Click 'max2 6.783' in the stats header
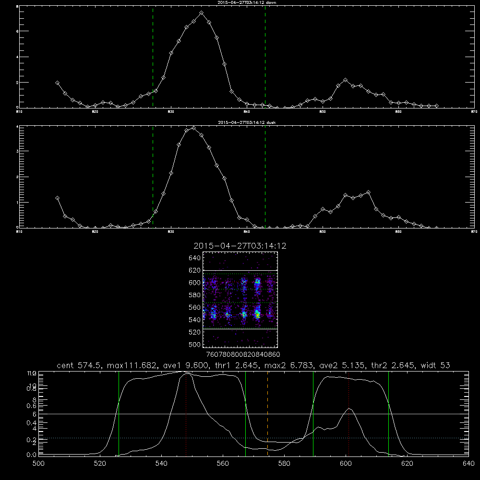This screenshot has width=480, height=480. (288, 365)
